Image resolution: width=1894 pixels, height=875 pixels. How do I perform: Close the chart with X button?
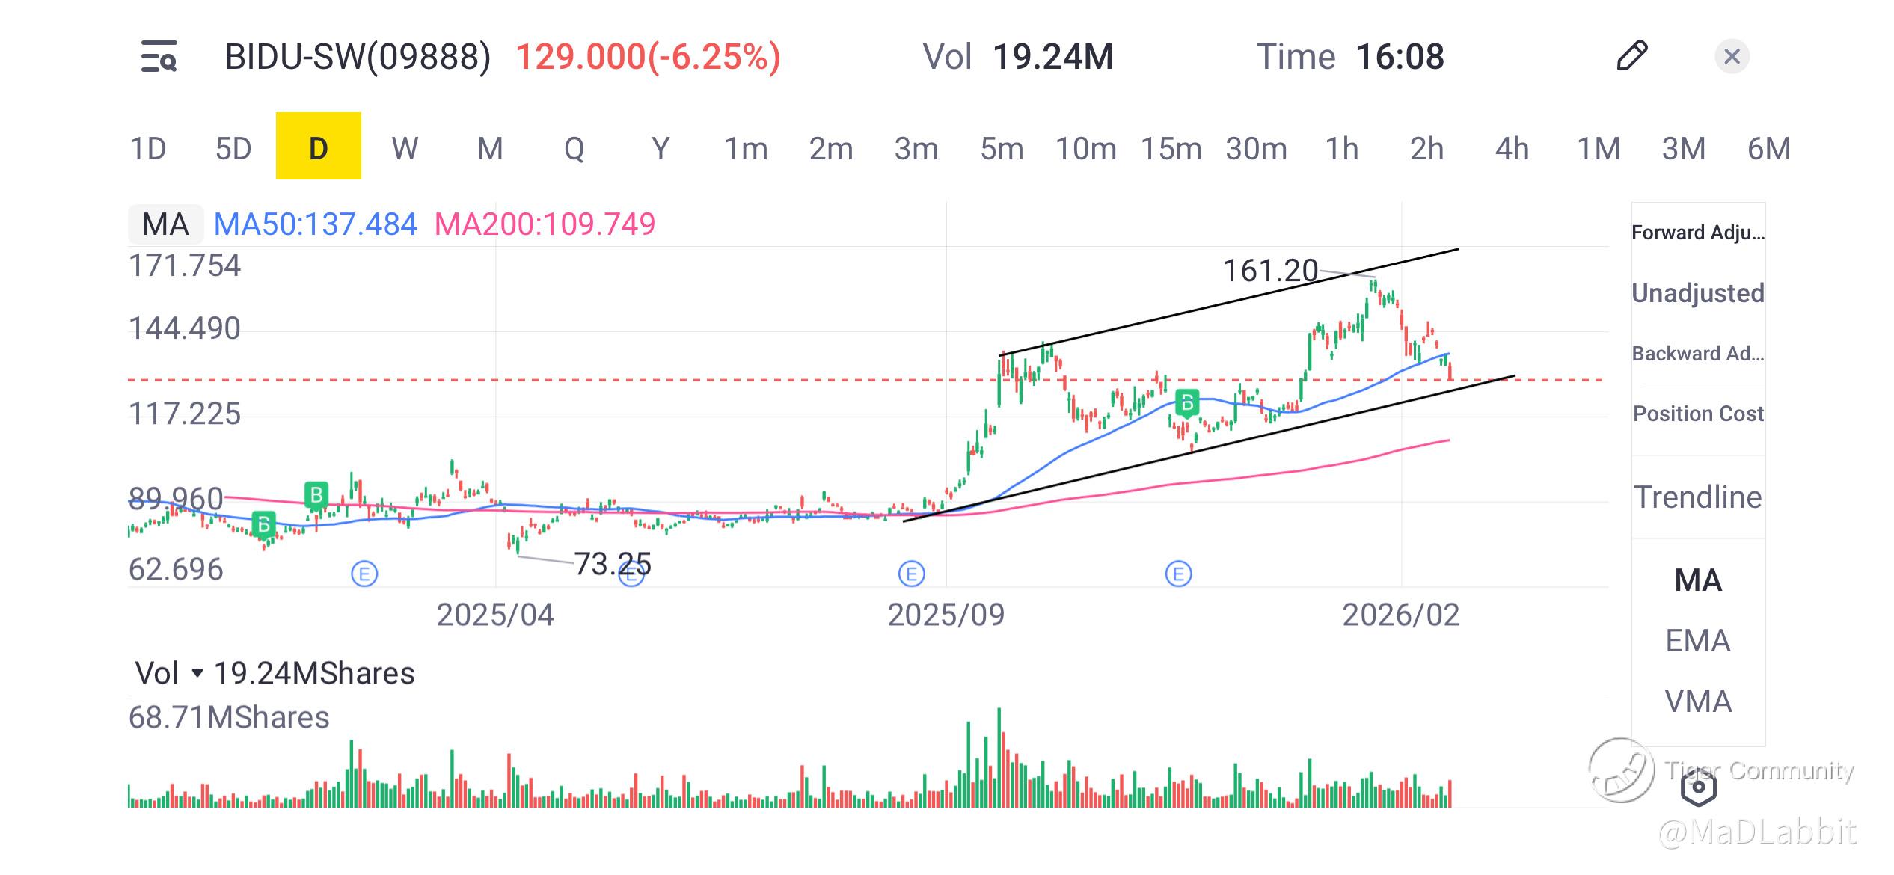1732,57
